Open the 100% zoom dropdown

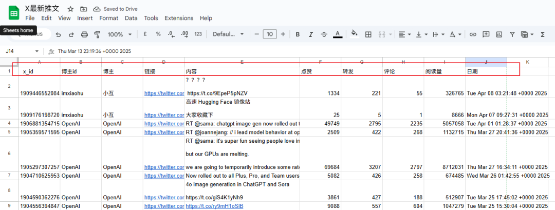pos(119,34)
